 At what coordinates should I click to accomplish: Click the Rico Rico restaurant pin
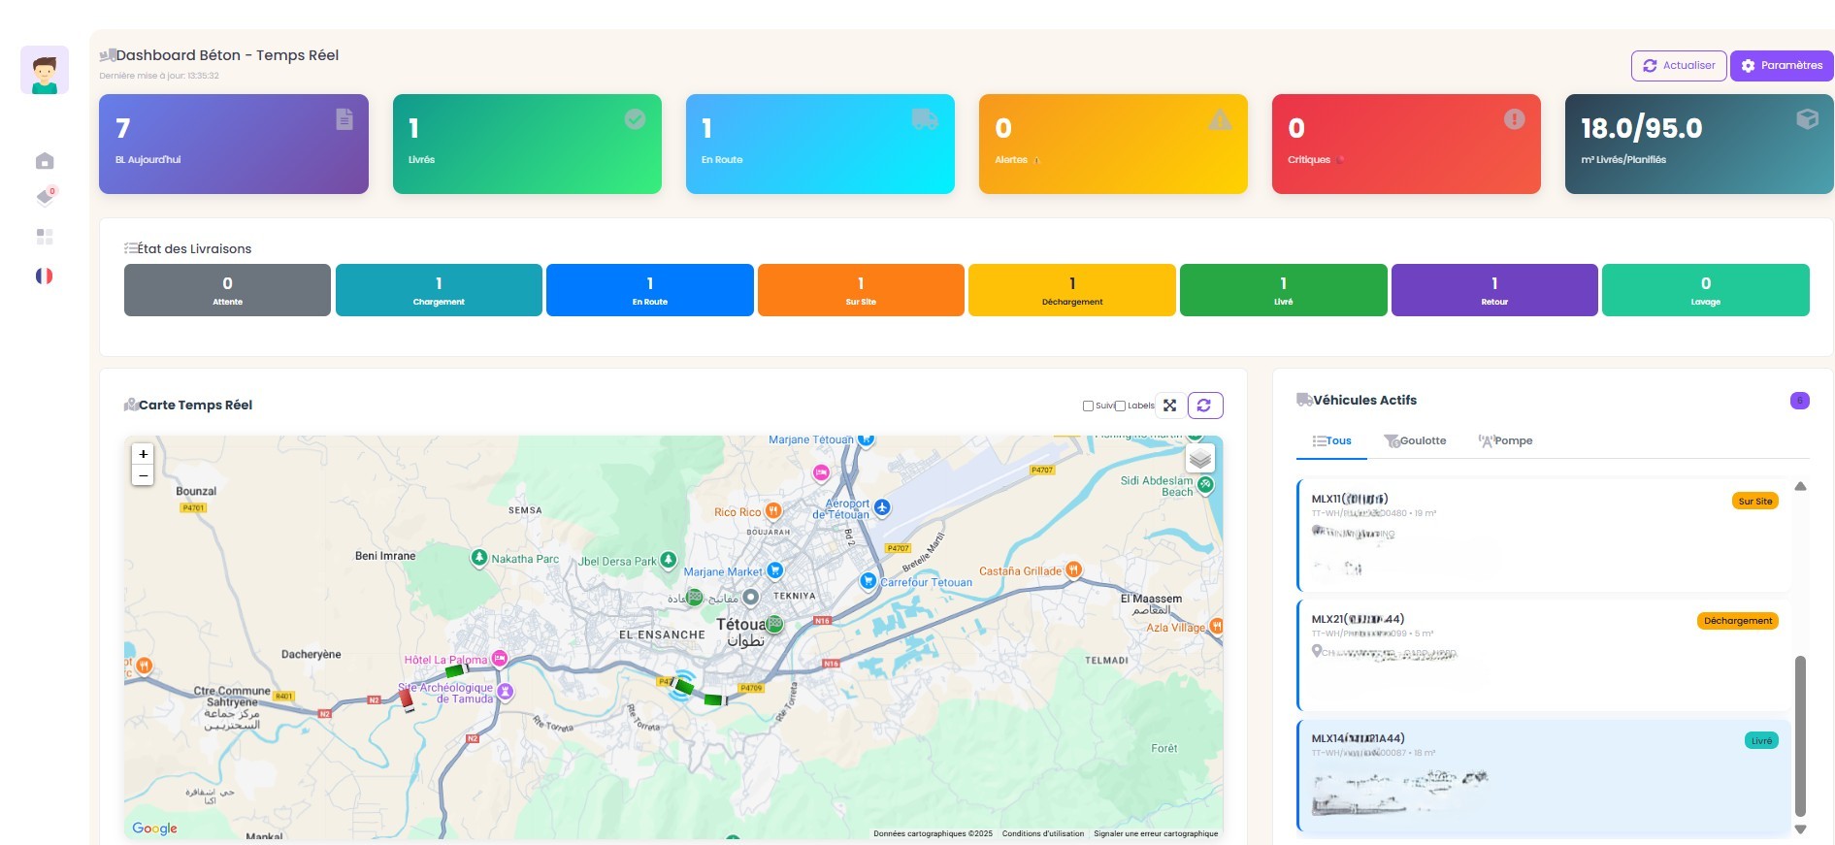[x=773, y=510]
